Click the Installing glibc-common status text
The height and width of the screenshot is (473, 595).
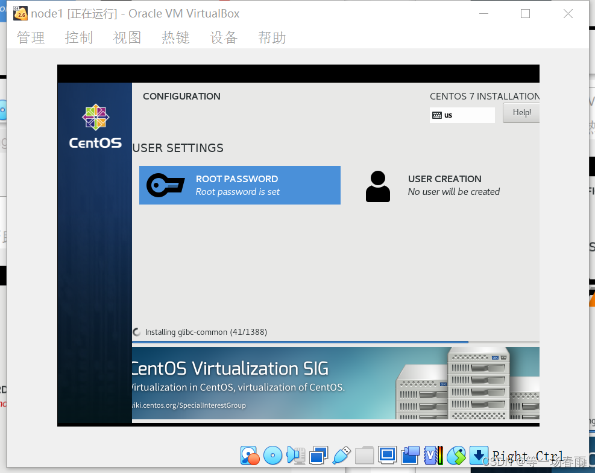coord(206,332)
